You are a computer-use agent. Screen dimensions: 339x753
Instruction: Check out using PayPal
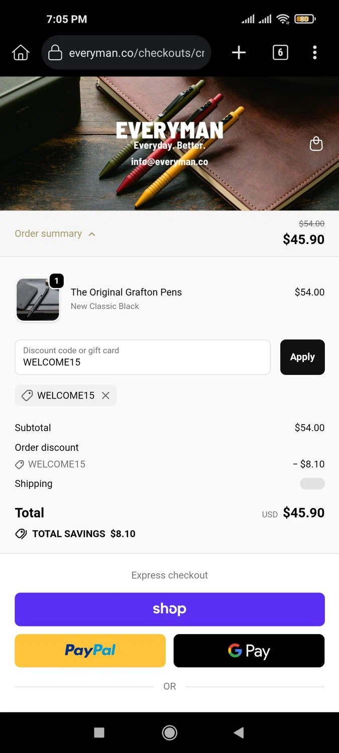90,651
